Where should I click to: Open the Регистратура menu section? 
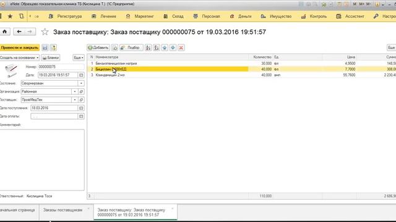65,17
